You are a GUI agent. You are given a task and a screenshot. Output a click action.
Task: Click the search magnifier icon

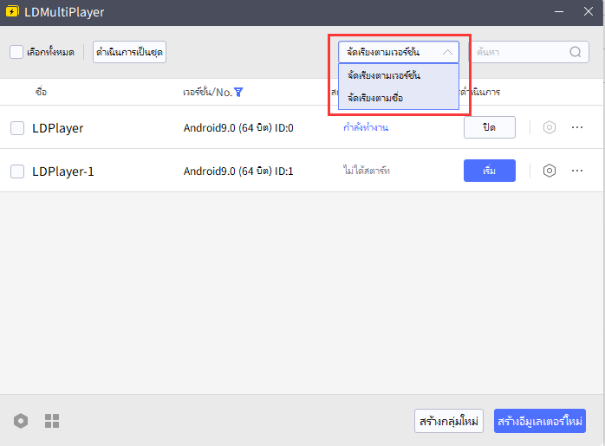(x=575, y=52)
